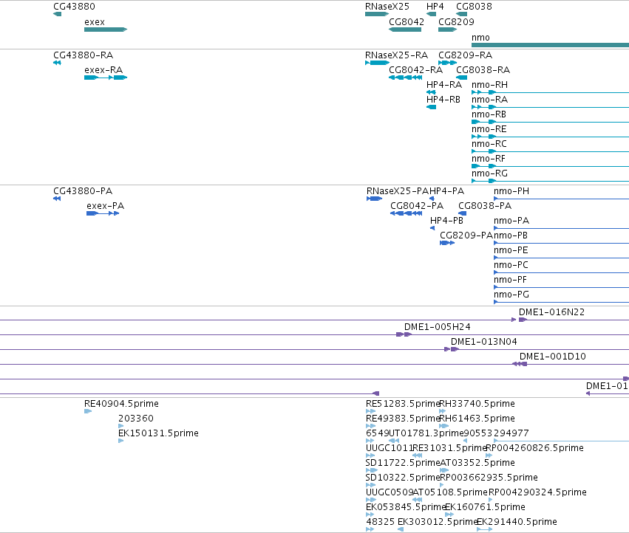629x533 pixels.
Task: Click the HP4-PA protein label
Action: pyautogui.click(x=446, y=191)
